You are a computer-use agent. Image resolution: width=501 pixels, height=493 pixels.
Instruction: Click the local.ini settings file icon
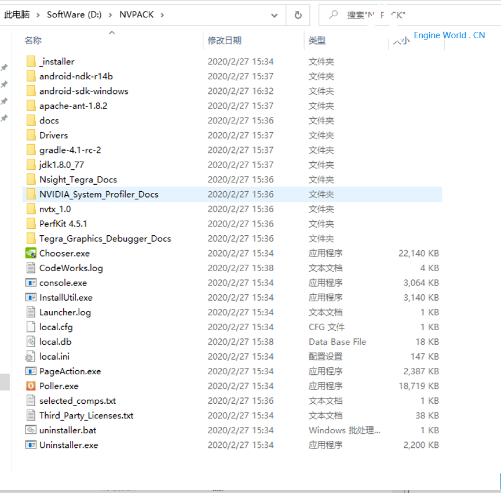31,356
